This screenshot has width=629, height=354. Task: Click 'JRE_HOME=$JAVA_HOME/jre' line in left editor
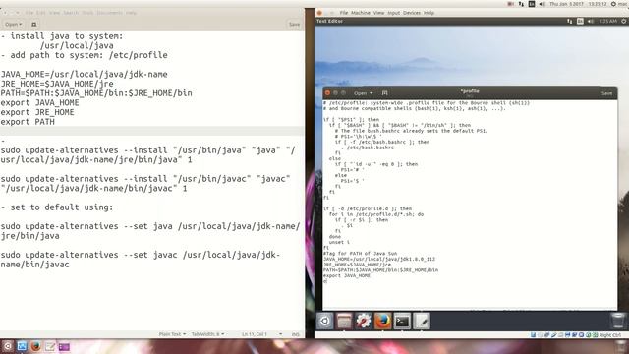57,84
